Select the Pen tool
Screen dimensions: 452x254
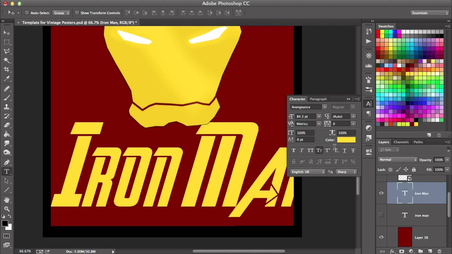tap(7, 162)
